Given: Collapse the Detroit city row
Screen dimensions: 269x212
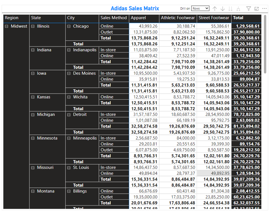Looking at the screenshot, I should (69, 115).
